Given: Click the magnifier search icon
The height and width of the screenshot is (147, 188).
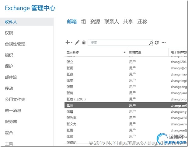Looking at the screenshot, I should point(151,43).
